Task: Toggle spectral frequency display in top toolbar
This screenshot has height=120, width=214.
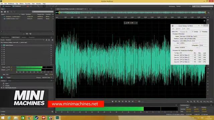Action: tap(28, 6)
